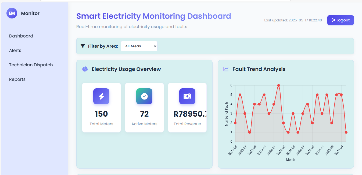Screen dimensions: 362x175
Task: Switch to the Reports section
Action: tap(17, 79)
